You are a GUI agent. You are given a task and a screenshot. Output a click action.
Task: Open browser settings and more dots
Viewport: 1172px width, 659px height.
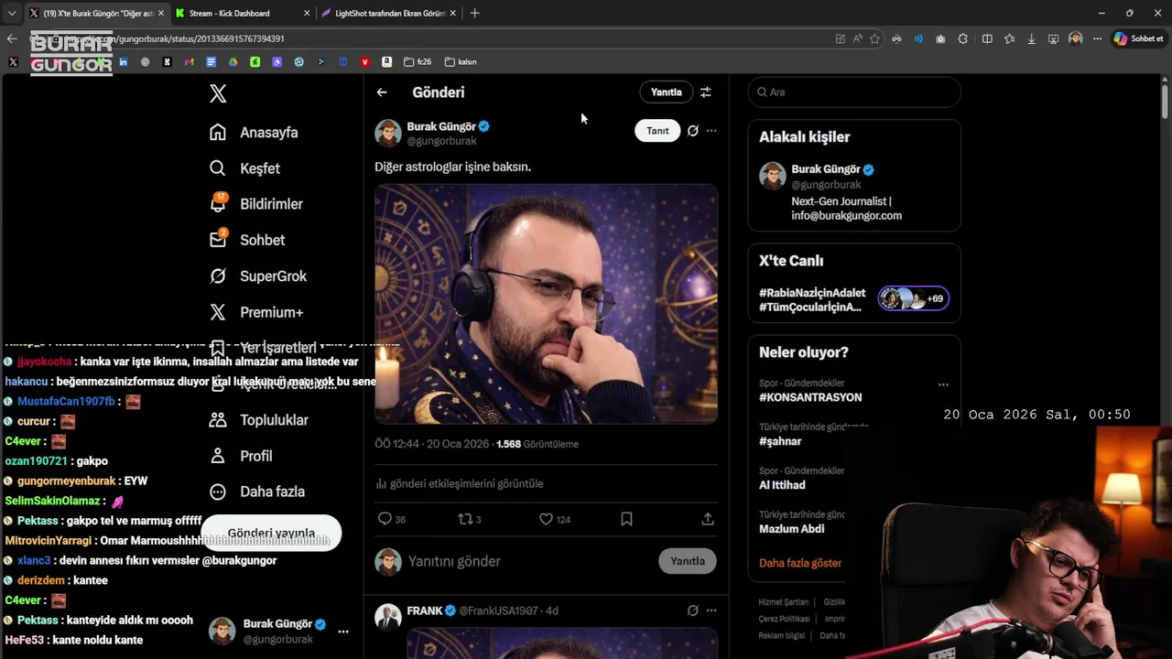(x=1097, y=38)
